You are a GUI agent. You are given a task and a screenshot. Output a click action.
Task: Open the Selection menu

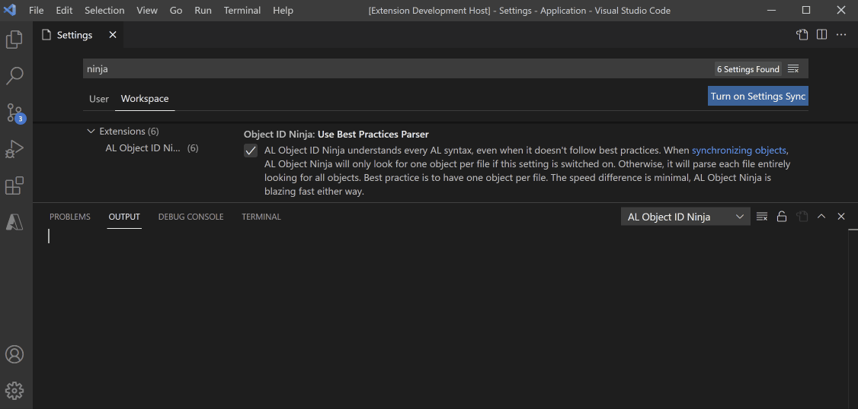pyautogui.click(x=104, y=11)
